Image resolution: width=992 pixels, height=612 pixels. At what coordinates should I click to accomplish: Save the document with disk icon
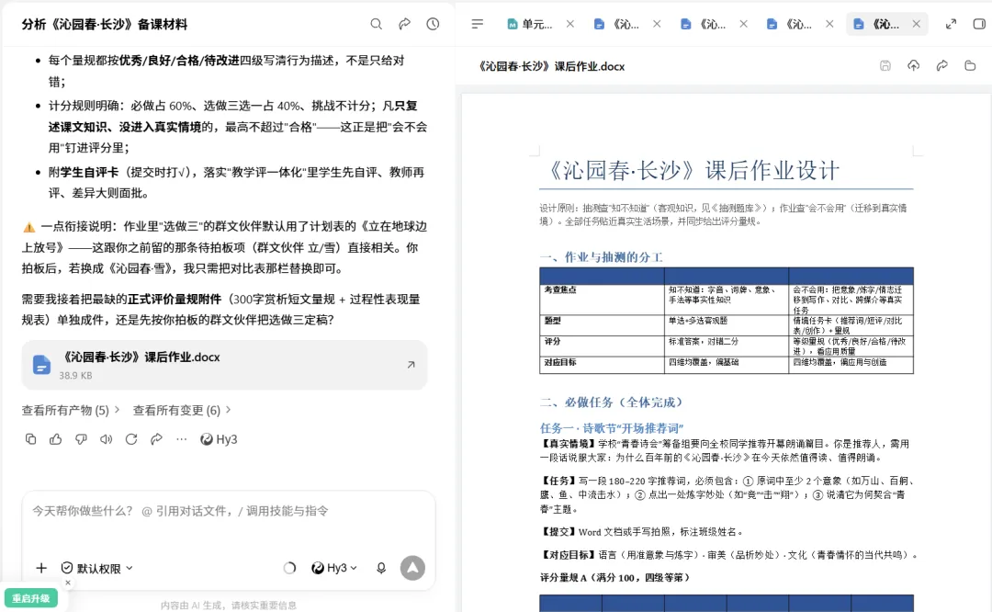point(885,65)
